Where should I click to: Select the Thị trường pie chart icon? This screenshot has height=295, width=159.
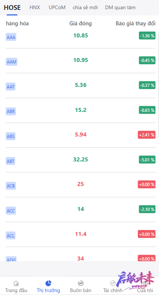click(x=48, y=283)
